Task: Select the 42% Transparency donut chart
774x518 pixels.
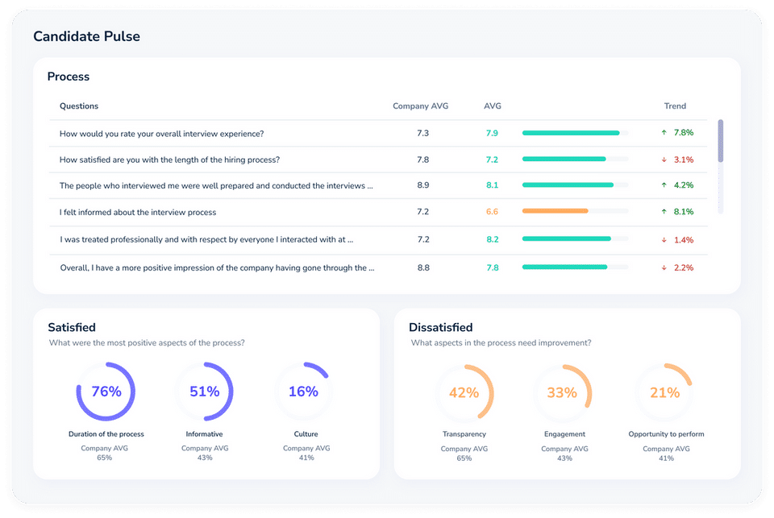Action: [464, 392]
